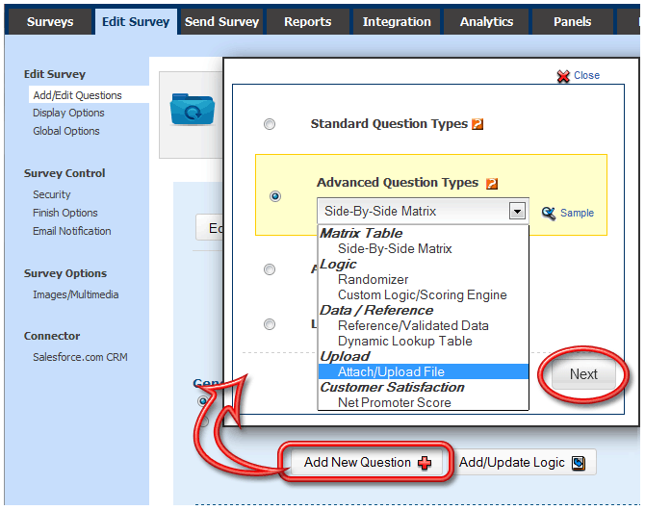
Task: Click the Sample magnifier icon
Action: pyautogui.click(x=549, y=213)
